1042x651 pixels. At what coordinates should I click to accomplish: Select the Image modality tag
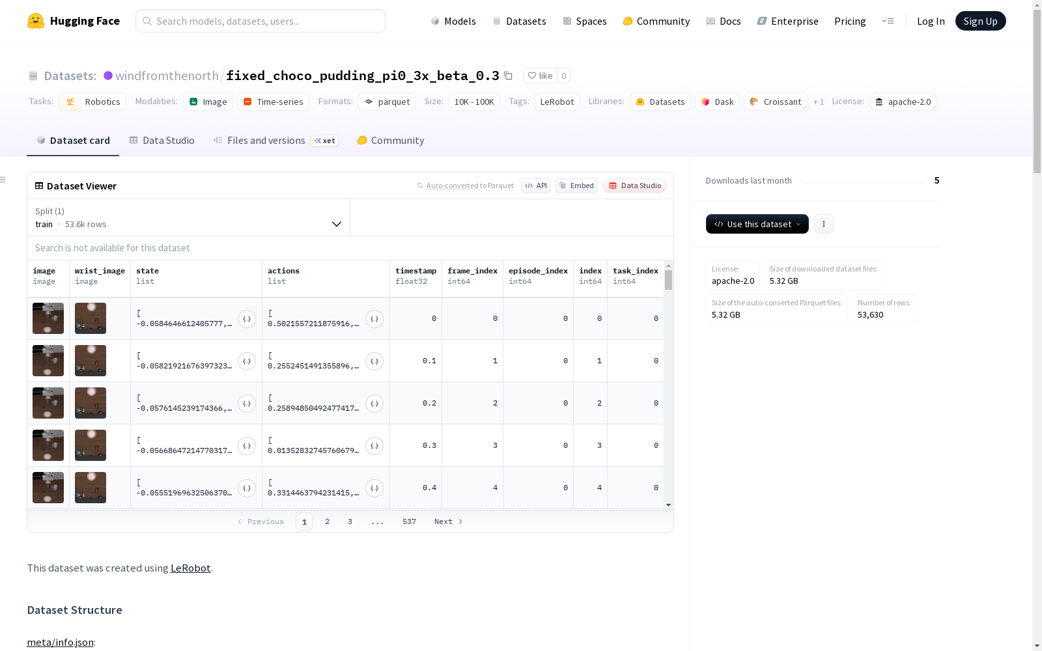(208, 102)
